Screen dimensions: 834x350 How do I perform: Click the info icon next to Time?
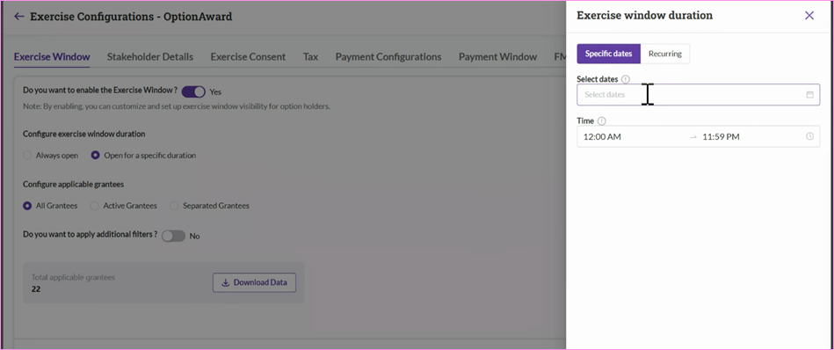coord(602,121)
